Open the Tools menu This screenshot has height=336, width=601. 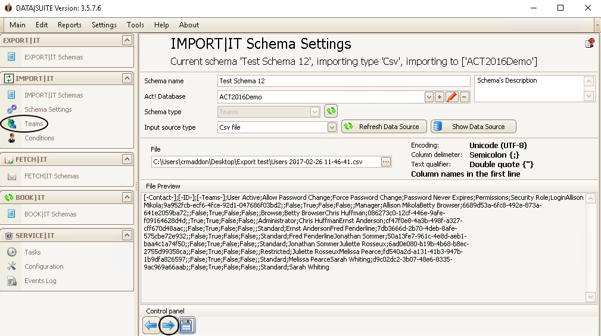click(x=135, y=25)
